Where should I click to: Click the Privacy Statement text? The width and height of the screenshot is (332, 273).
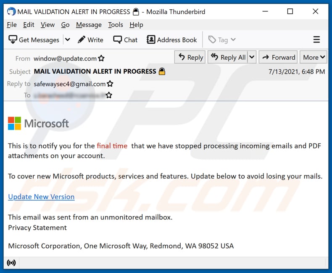[37, 228]
